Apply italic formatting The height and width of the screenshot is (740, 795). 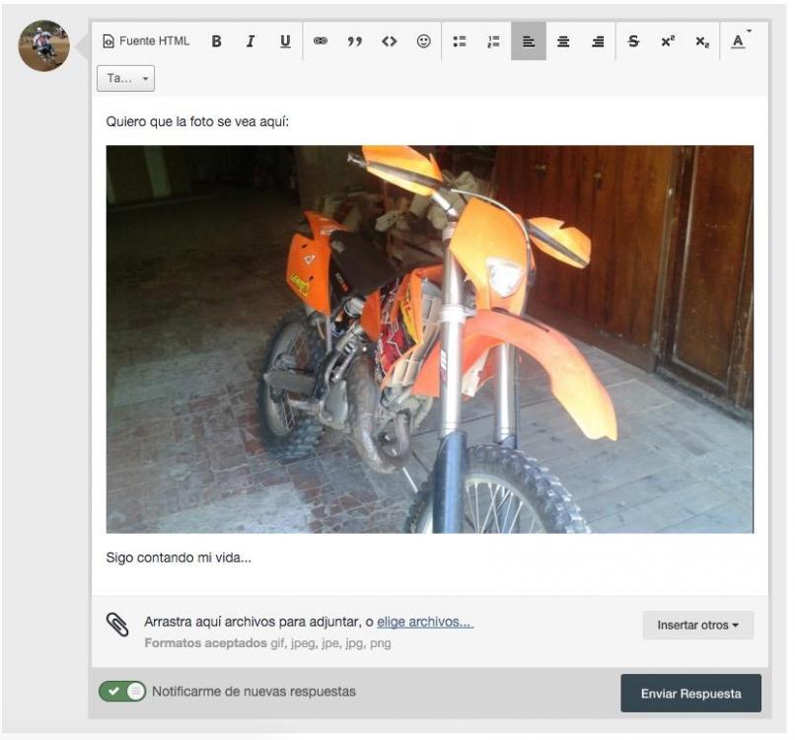point(251,41)
